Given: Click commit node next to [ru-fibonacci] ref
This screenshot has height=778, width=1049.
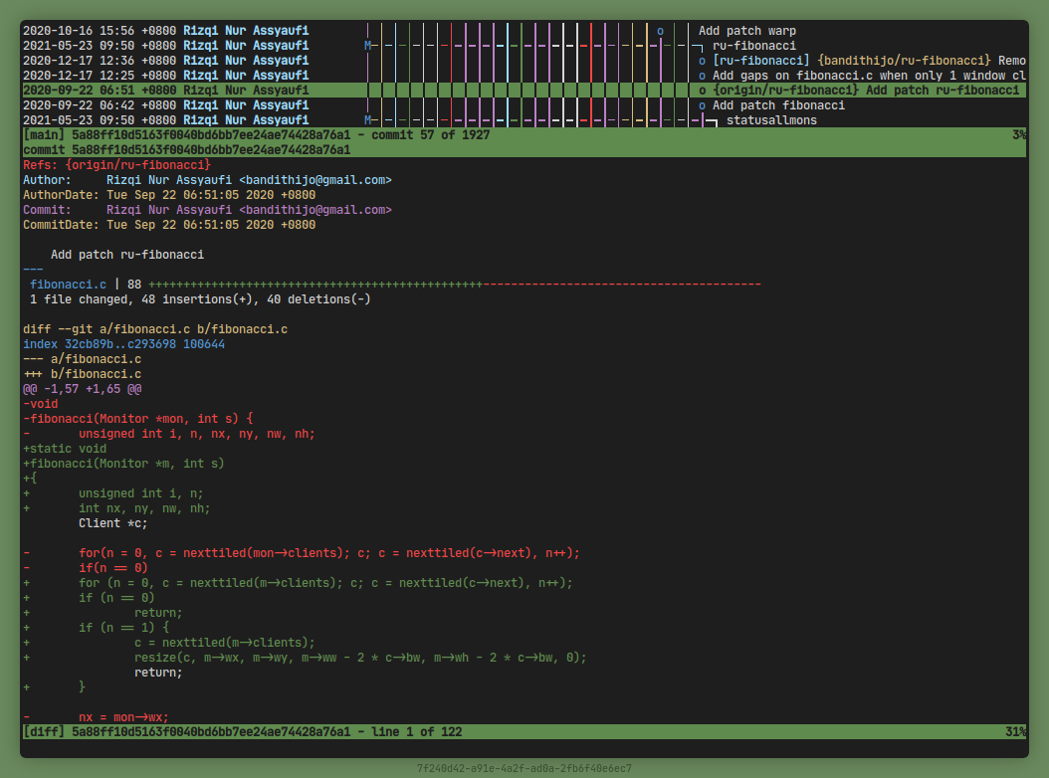Looking at the screenshot, I should (703, 61).
